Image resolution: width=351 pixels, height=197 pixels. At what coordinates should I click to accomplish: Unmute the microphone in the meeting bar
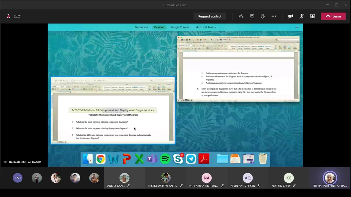(x=301, y=16)
